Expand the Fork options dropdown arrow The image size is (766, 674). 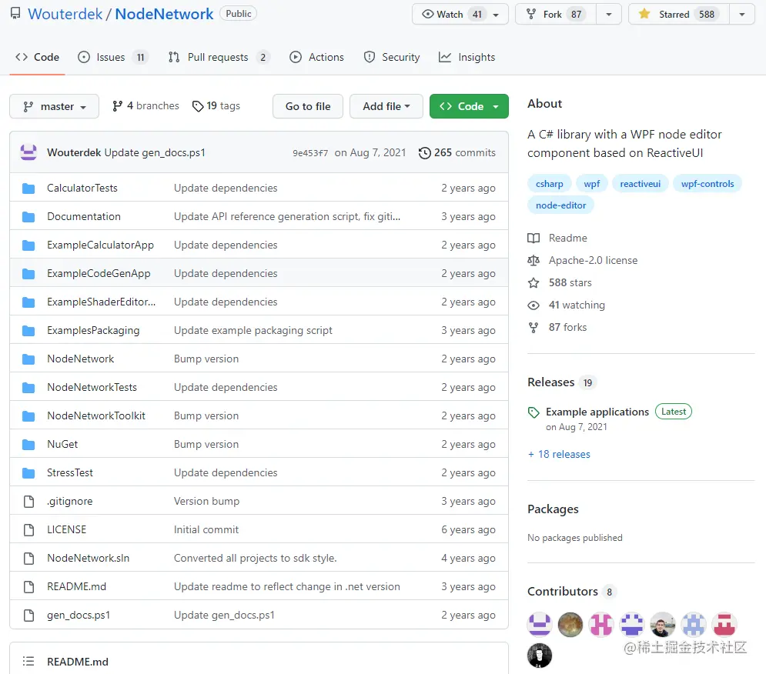coord(609,14)
